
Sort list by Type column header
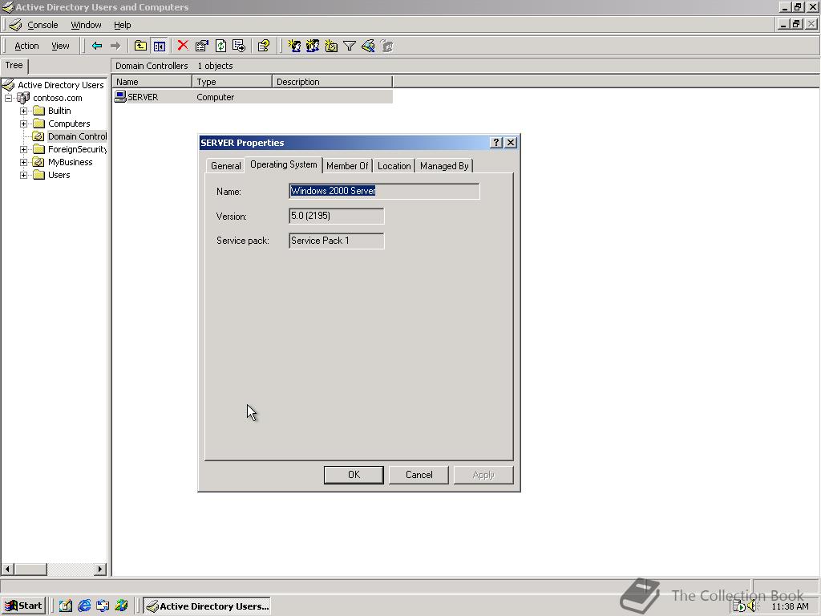click(x=232, y=82)
